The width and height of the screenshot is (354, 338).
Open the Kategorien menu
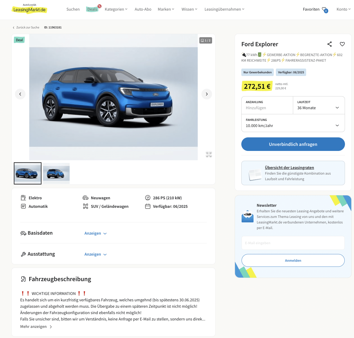(116, 9)
